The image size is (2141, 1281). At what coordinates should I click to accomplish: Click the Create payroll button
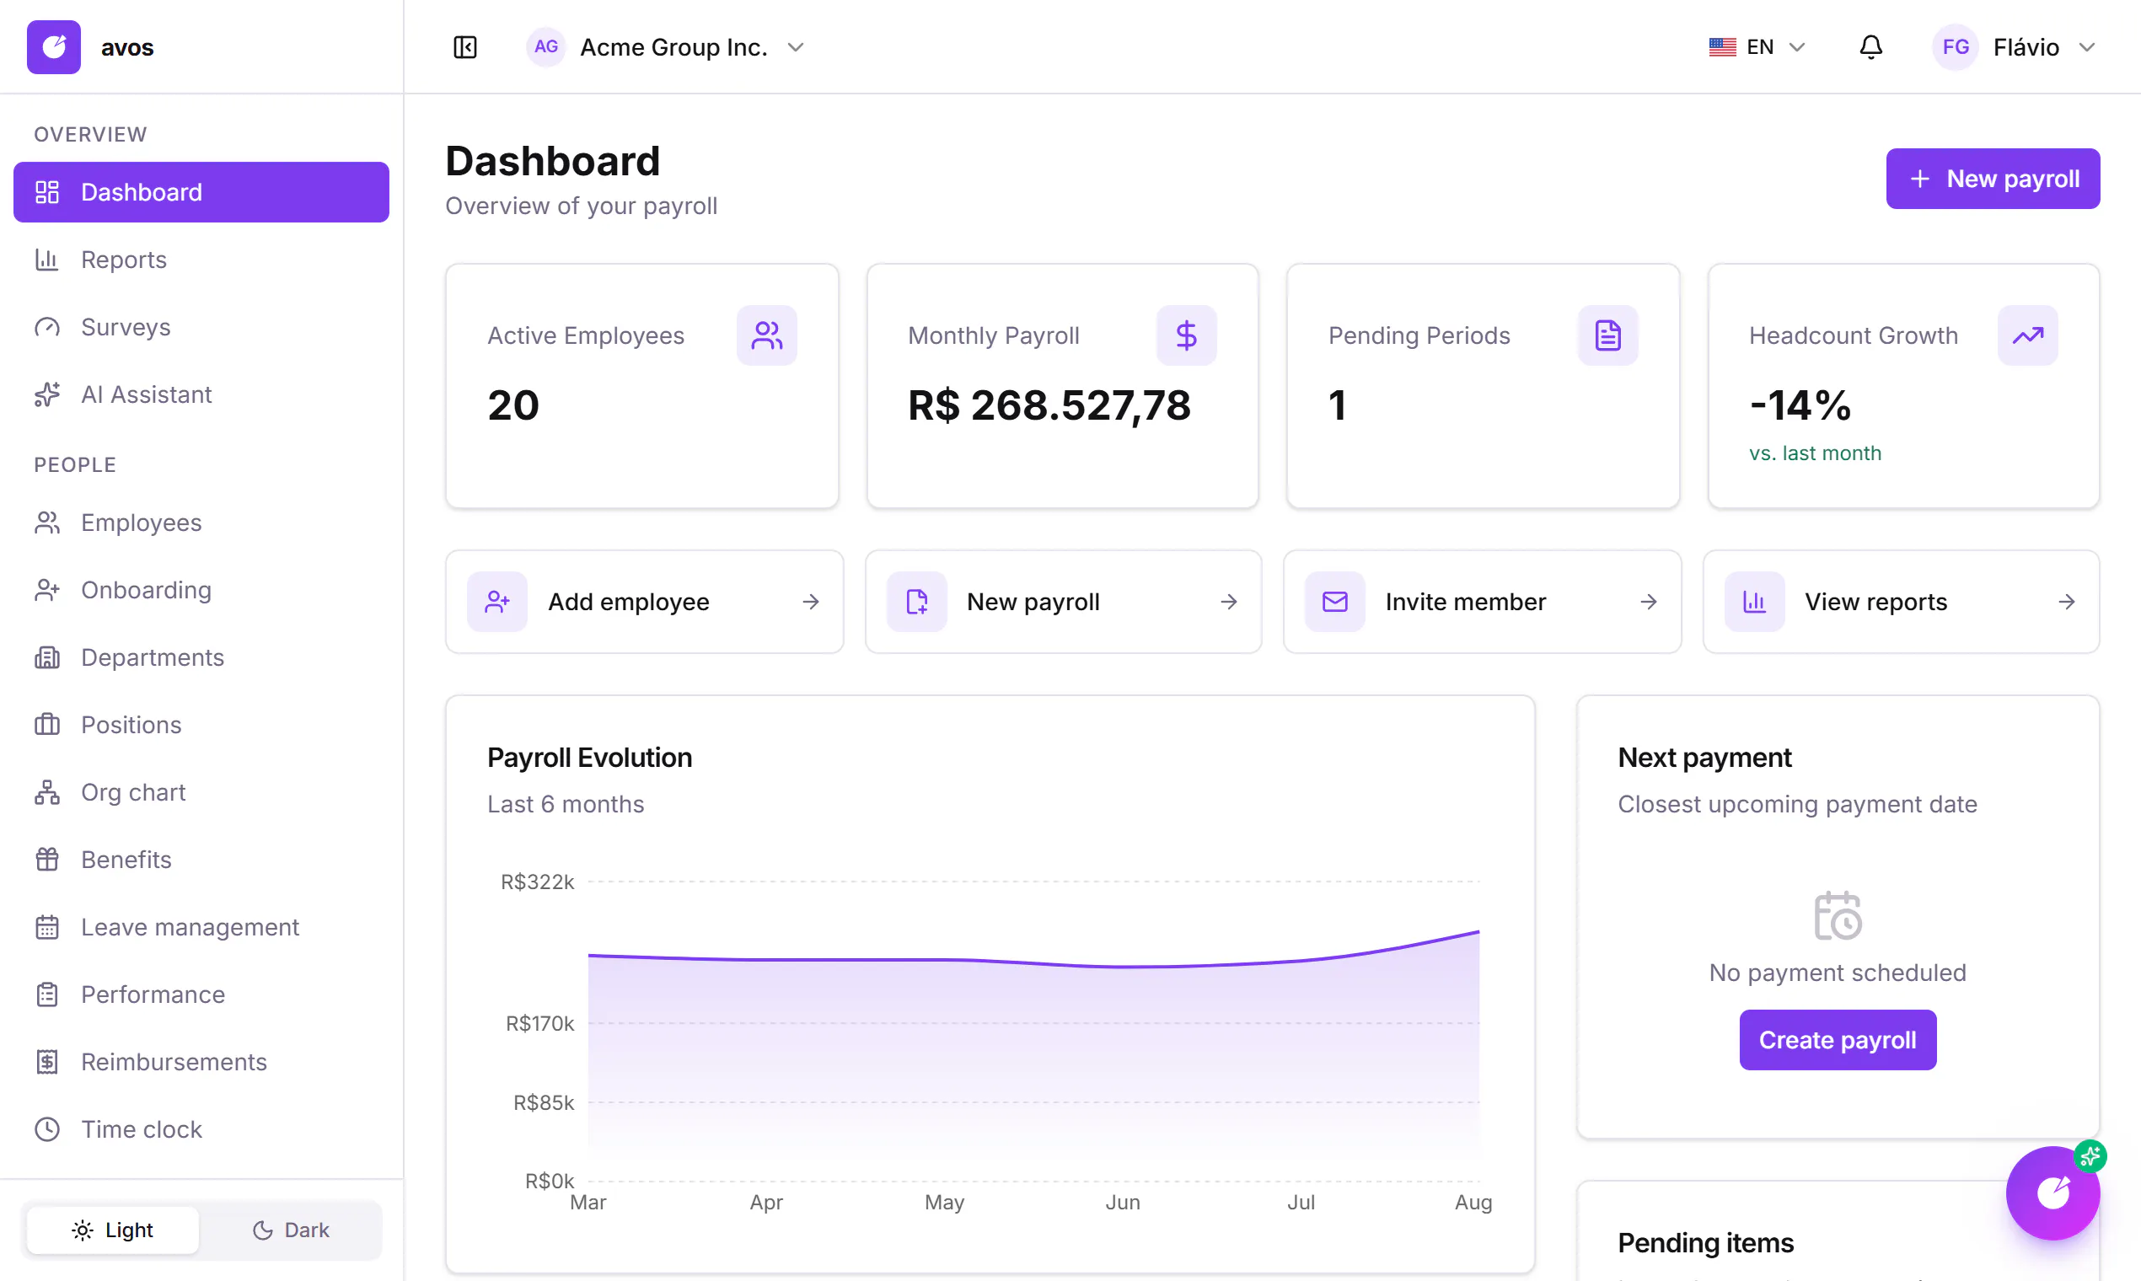[1837, 1039]
